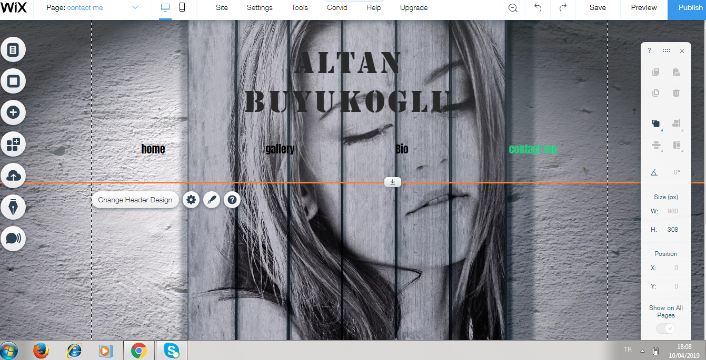
Task: Click the zoom out magnifier icon
Action: pyautogui.click(x=513, y=8)
